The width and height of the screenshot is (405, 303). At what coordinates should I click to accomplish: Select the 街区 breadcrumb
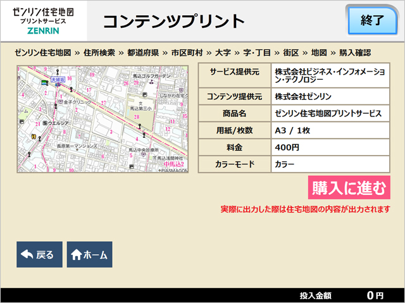pos(291,53)
